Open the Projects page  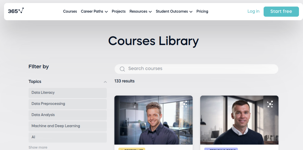pyautogui.click(x=119, y=11)
